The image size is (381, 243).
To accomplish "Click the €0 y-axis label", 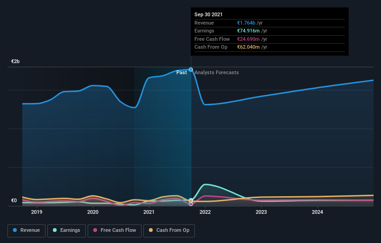I will pos(14,200).
